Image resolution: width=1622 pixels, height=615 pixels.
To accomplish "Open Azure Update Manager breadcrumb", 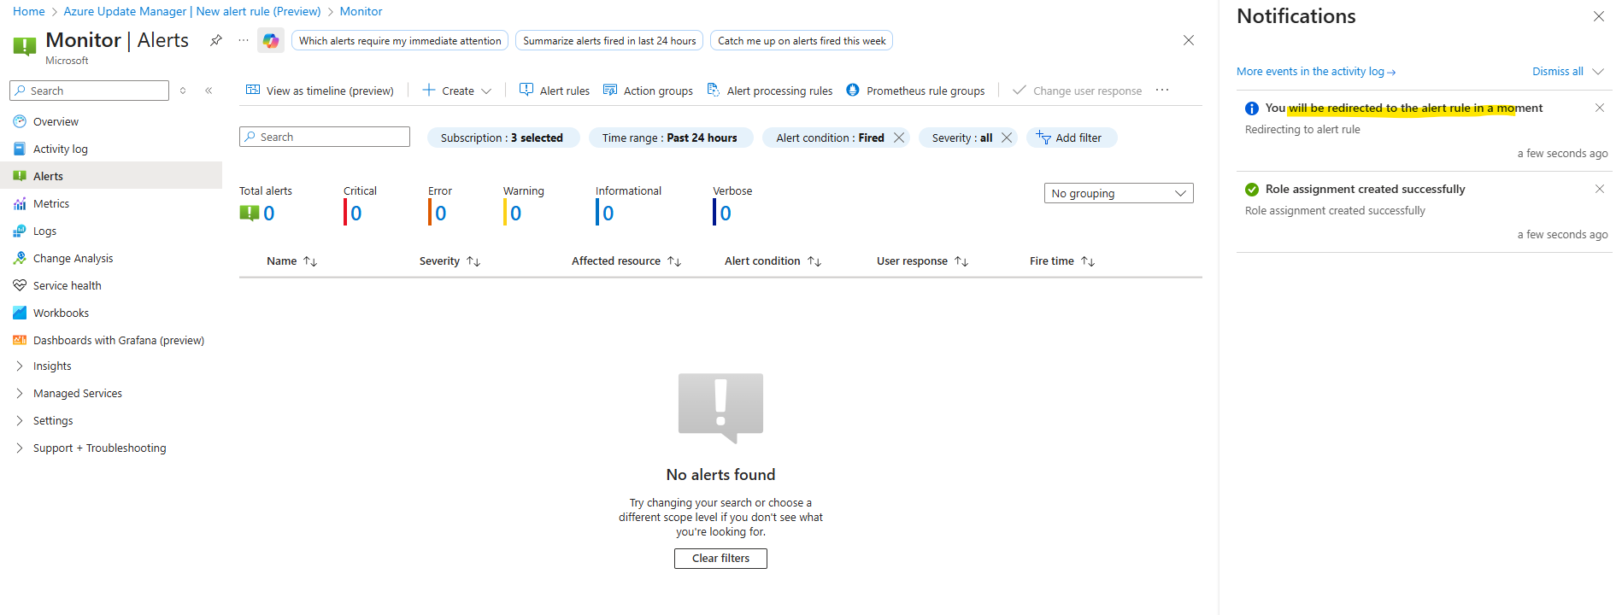I will click(192, 11).
